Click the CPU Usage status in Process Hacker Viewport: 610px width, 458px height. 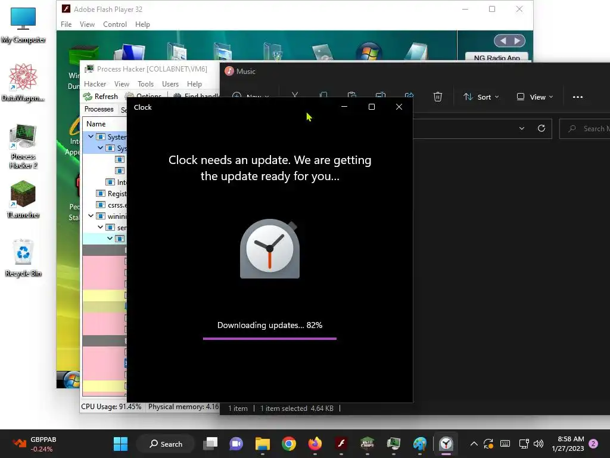pos(111,407)
